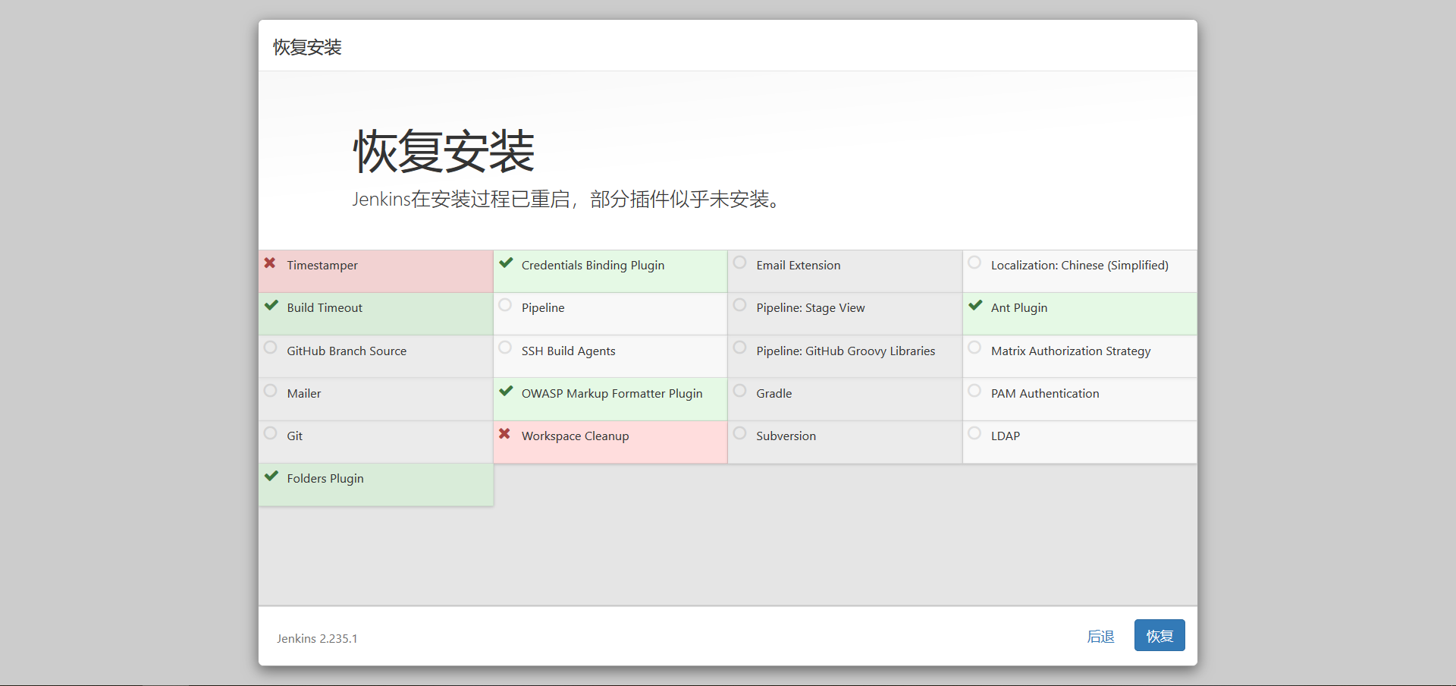Click the circle icon for Matrix Authorization Strategy

tap(974, 348)
